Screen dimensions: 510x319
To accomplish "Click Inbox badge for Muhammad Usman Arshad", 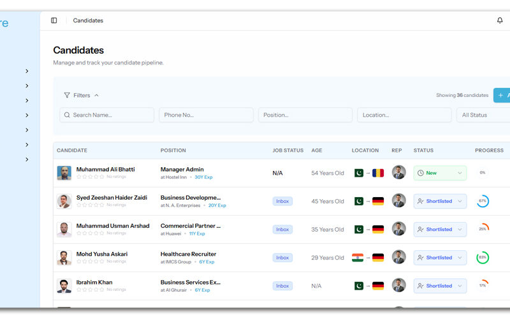I will 282,230.
